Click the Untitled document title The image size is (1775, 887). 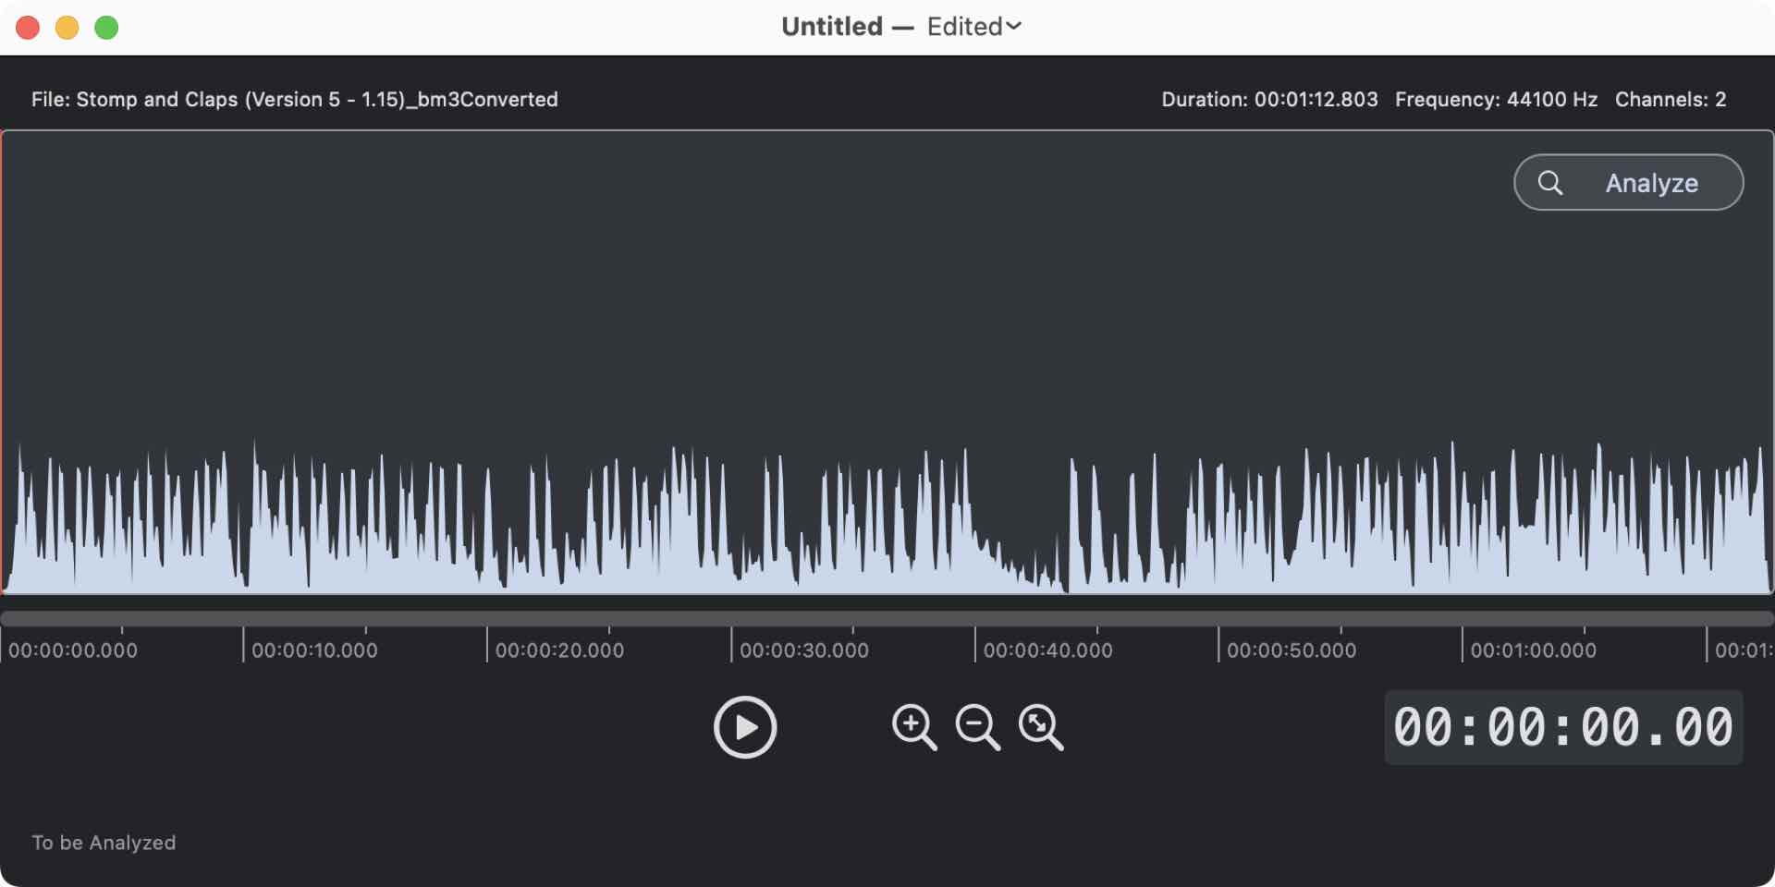[832, 27]
